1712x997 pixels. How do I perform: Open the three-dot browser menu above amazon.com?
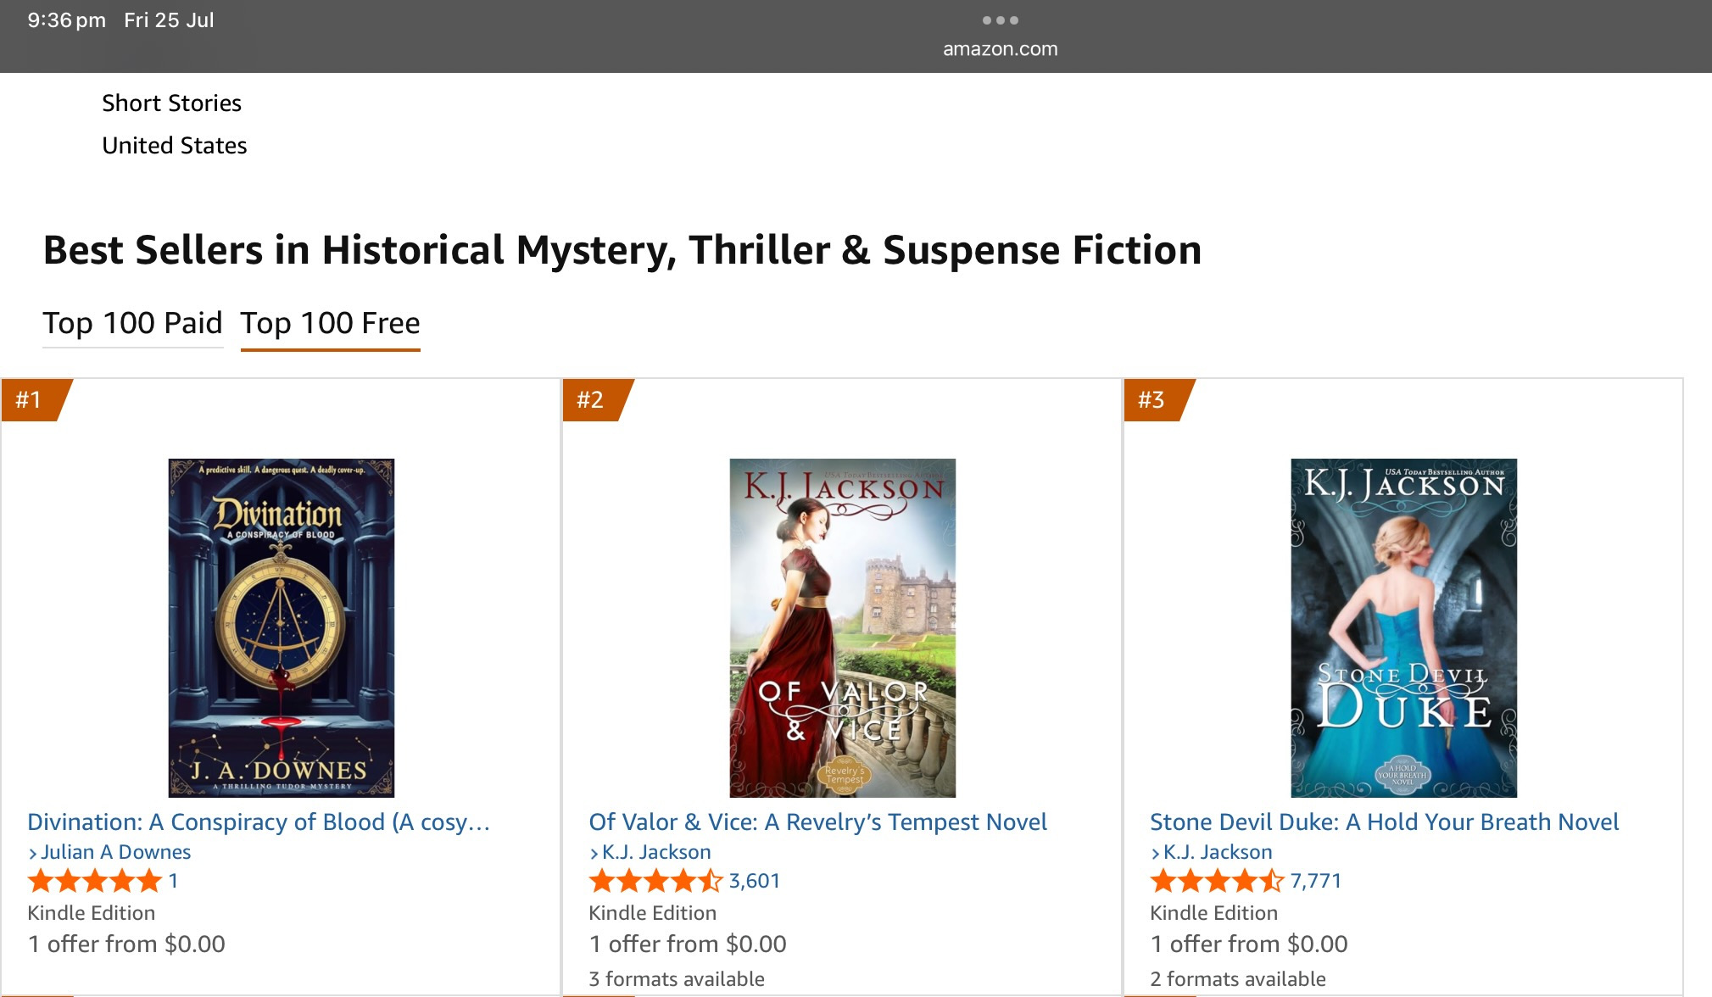[1000, 19]
